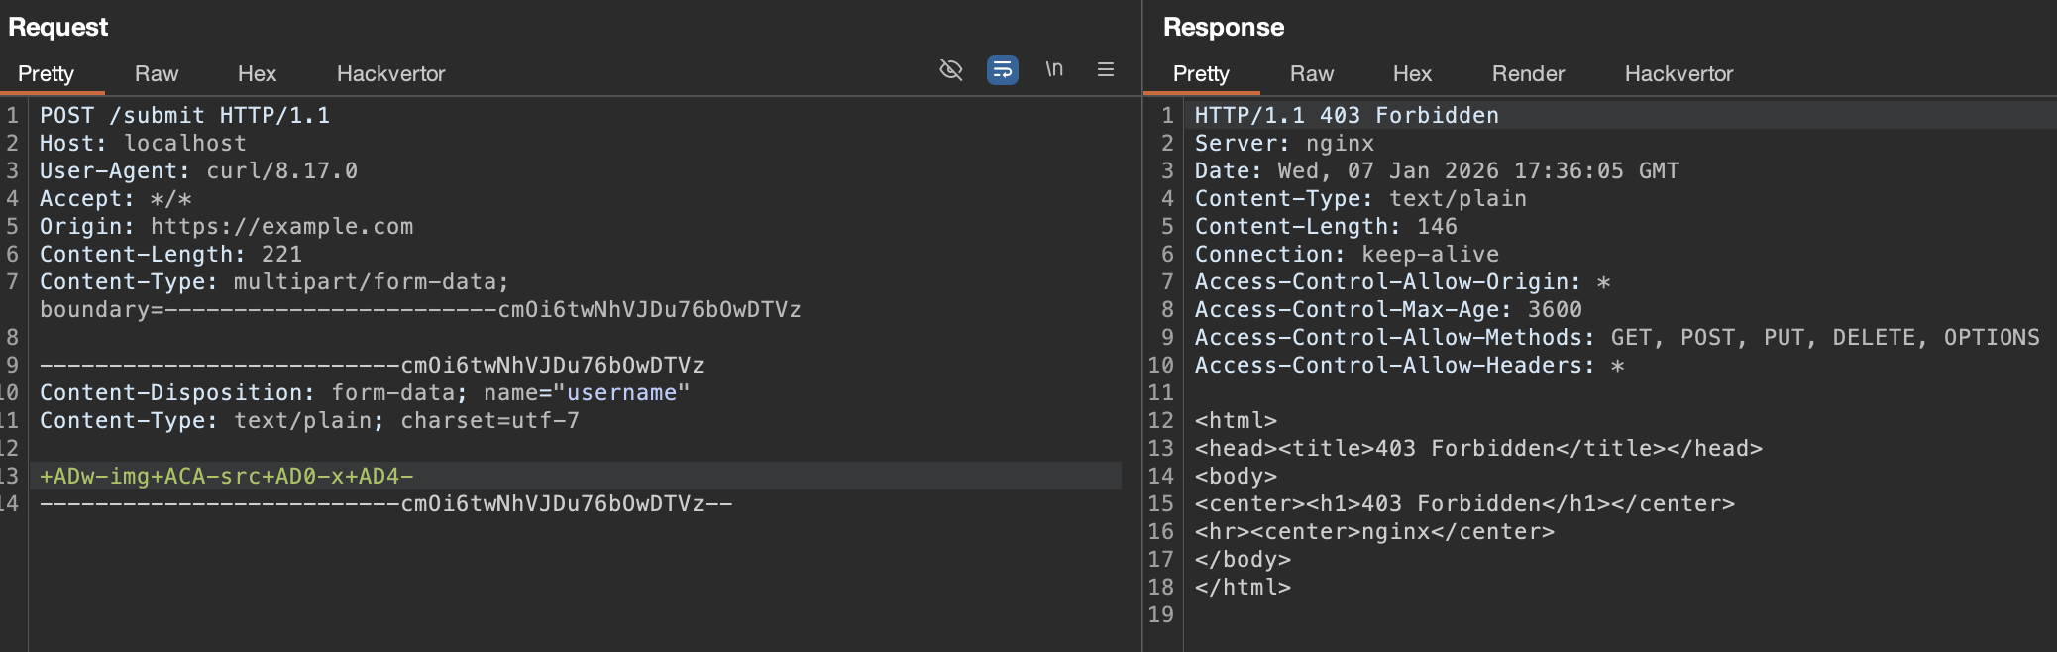The height and width of the screenshot is (652, 2057).
Task: Click the charset=utf-7 Content-Type line
Action: coord(309,421)
